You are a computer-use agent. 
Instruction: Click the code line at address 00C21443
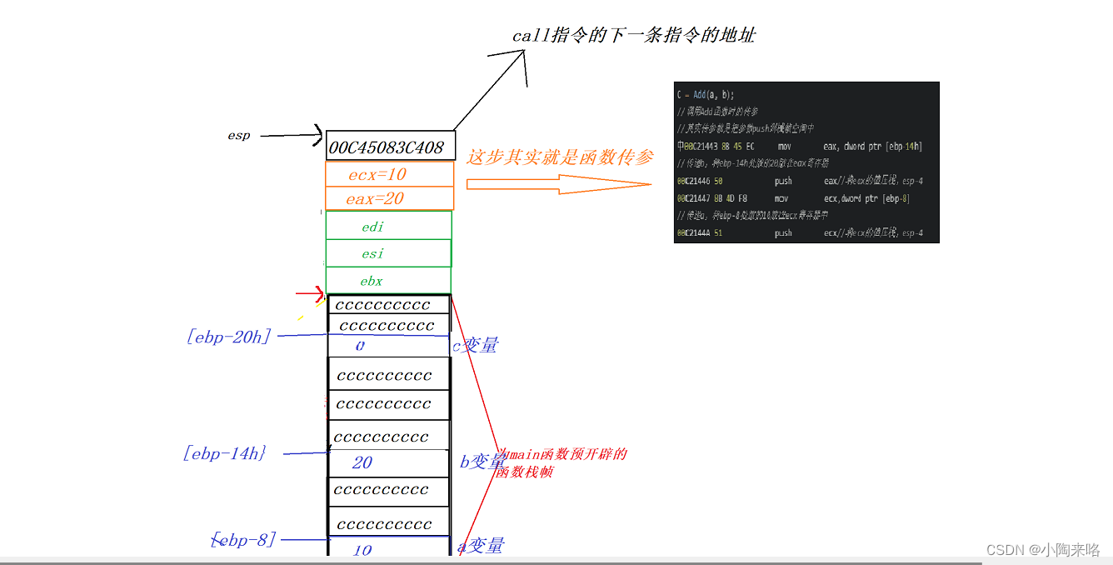coord(800,146)
